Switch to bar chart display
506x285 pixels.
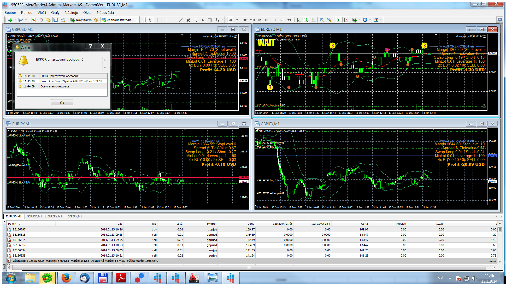pyautogui.click(x=299, y=20)
